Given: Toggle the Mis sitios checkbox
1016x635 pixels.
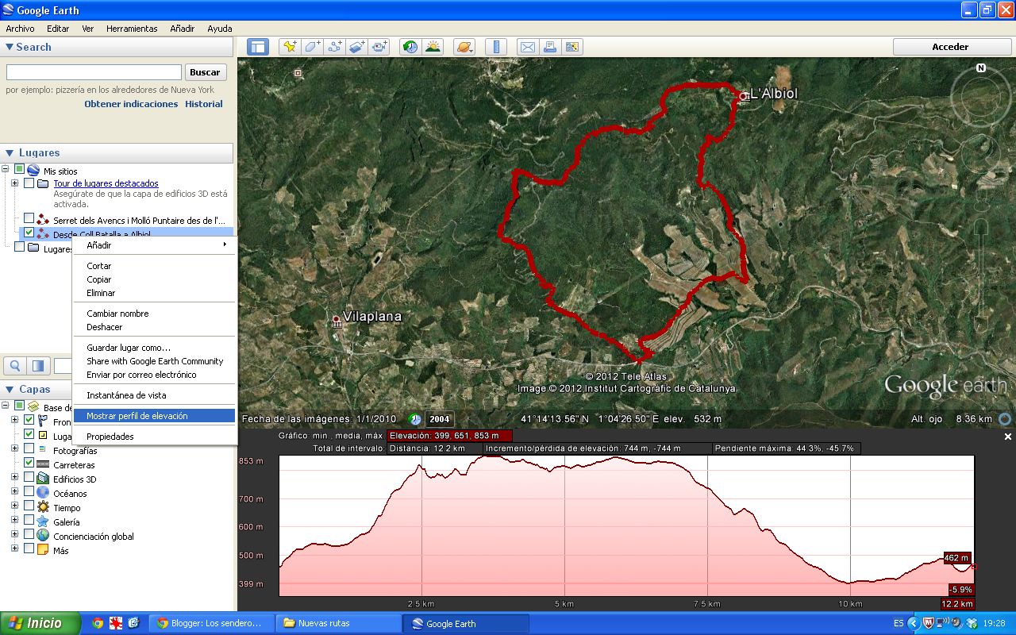Looking at the screenshot, I should 20,169.
